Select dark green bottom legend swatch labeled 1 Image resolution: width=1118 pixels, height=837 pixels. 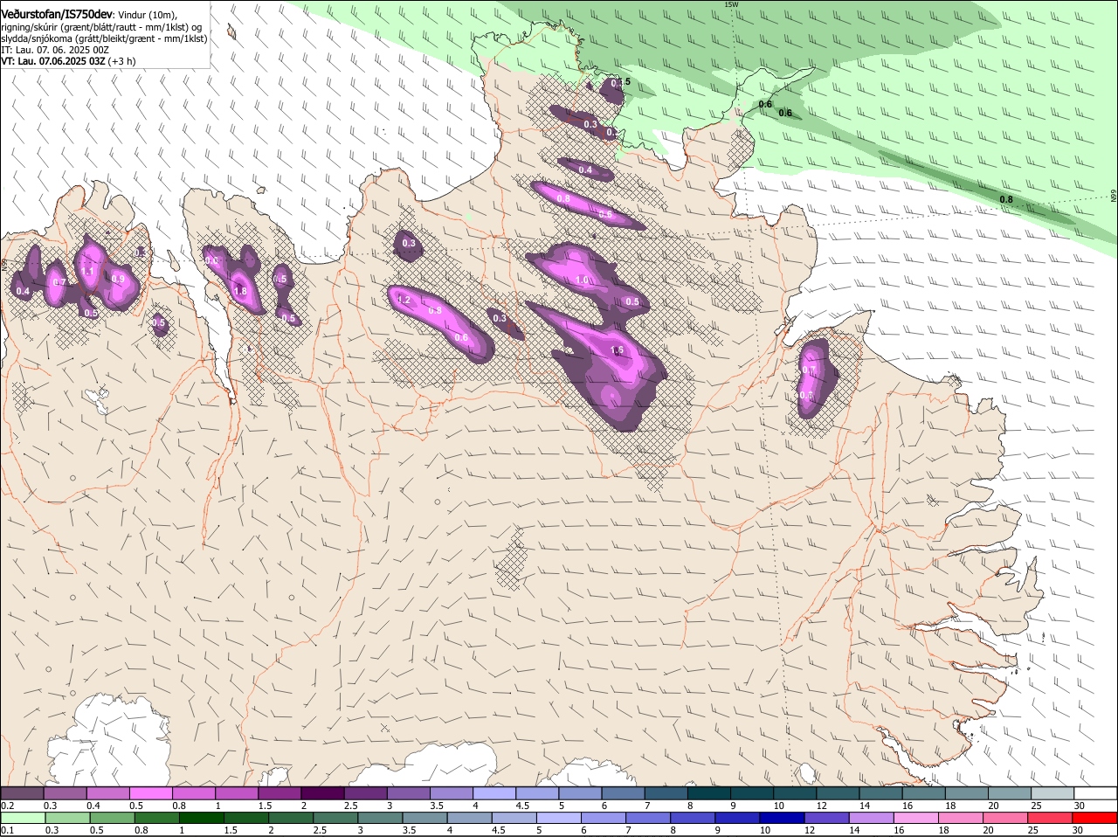coord(202,818)
